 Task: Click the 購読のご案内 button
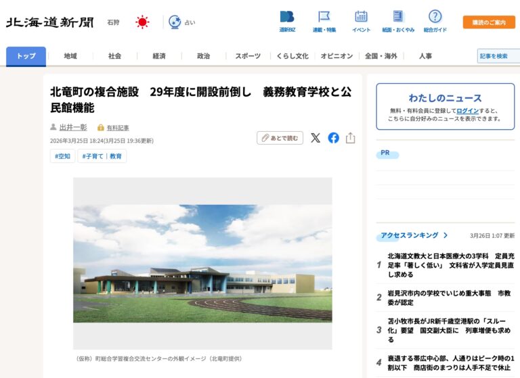489,22
